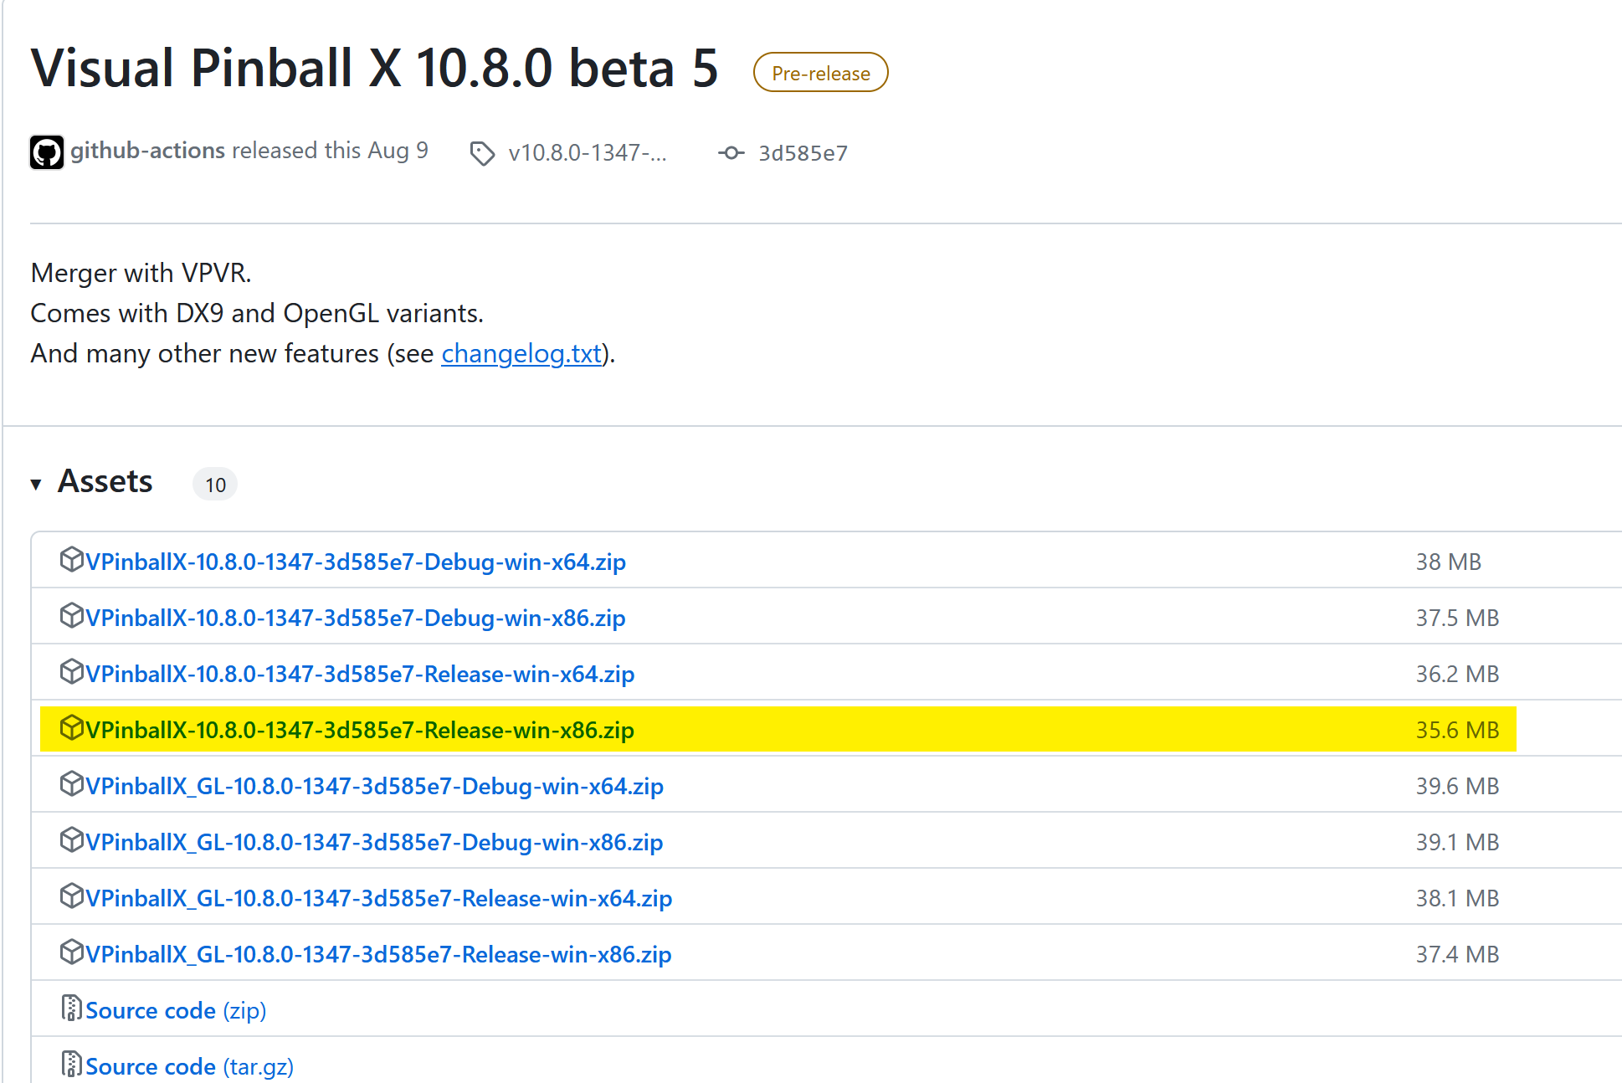The height and width of the screenshot is (1083, 1622).
Task: Open the changelog.txt link
Action: tap(520, 353)
